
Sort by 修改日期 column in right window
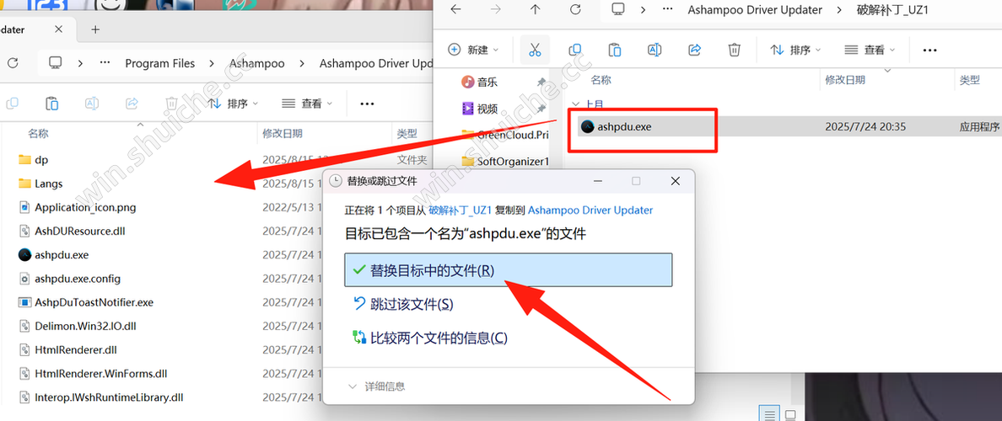pyautogui.click(x=845, y=80)
